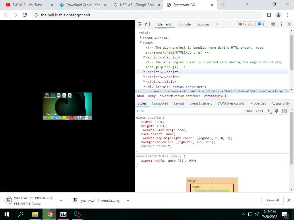Open the rgba tap-highlight color swatch
The width and height of the screenshot is (294, 220).
coord(198,138)
